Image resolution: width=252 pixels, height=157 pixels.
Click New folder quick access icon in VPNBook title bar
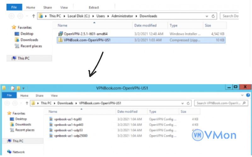pyautogui.click(x=18, y=88)
